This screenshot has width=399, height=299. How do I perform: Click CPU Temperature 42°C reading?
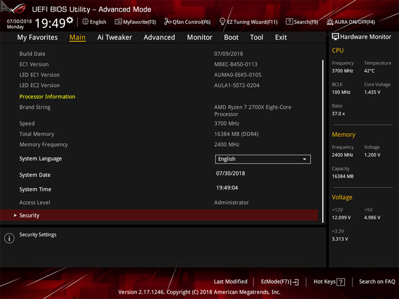(x=369, y=71)
